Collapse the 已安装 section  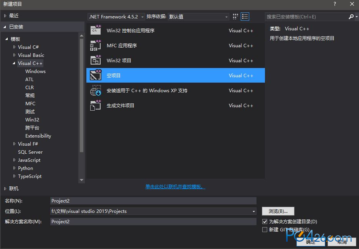(5, 27)
